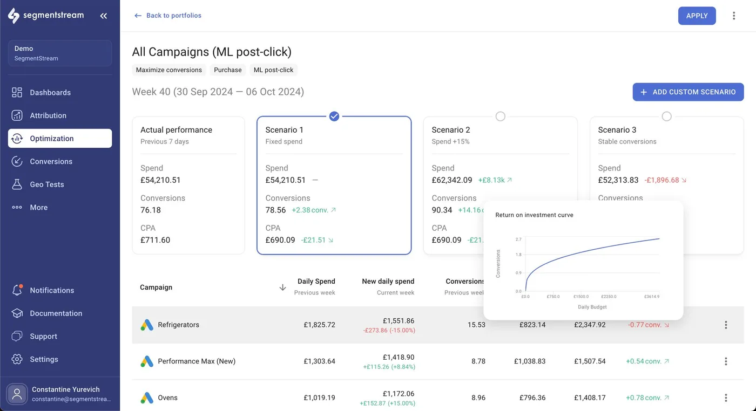The height and width of the screenshot is (411, 756).
Task: Open Settings gear in sidebar
Action: pos(17,359)
